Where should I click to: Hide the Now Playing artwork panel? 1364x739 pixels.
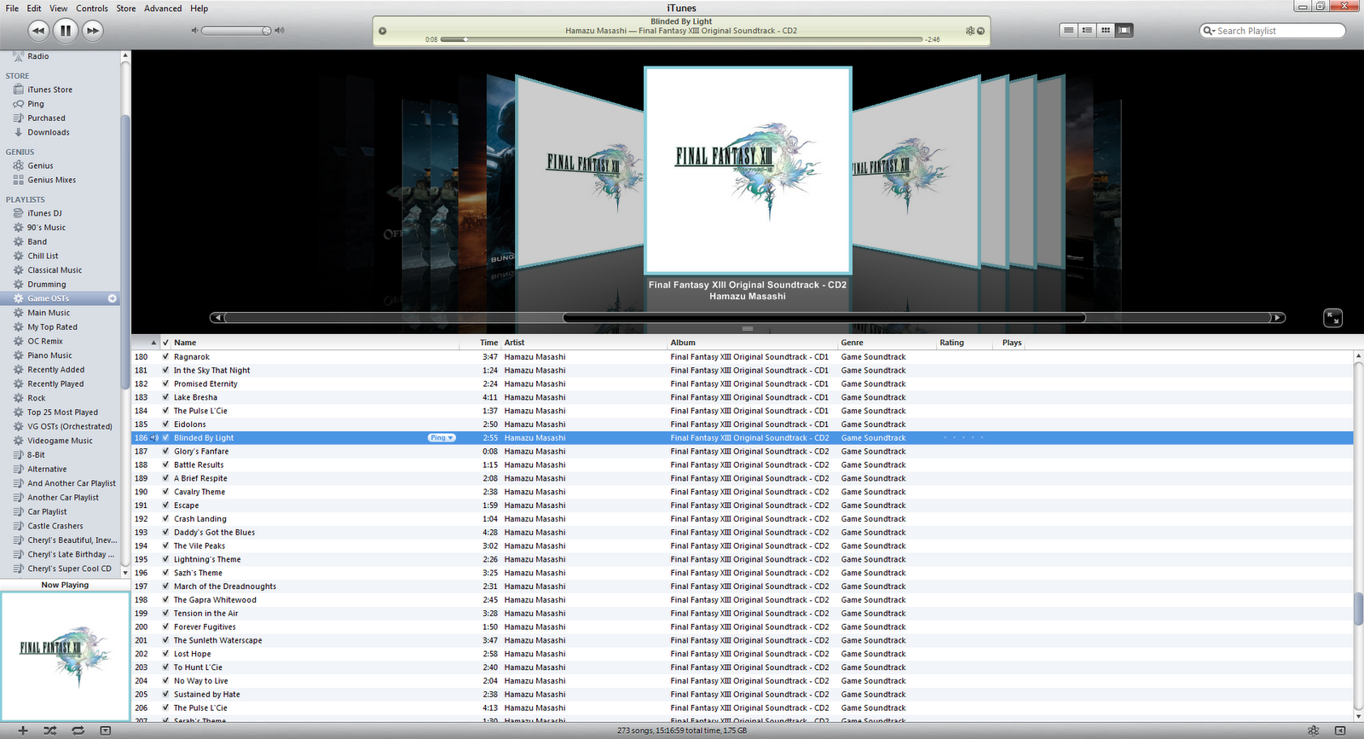tap(105, 730)
